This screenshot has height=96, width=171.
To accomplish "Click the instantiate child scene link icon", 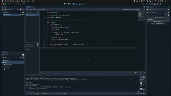I will tap(5, 10).
